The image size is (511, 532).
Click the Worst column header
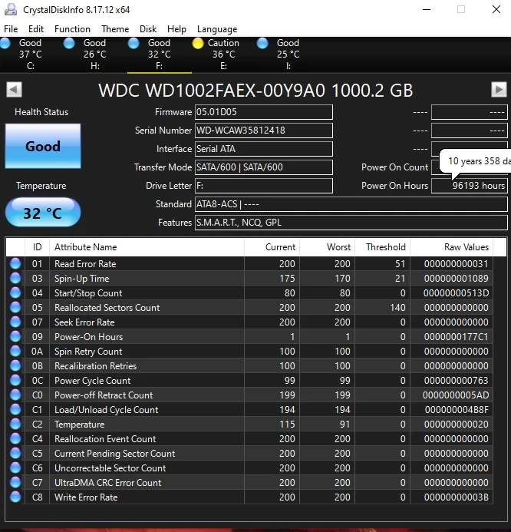pos(327,247)
